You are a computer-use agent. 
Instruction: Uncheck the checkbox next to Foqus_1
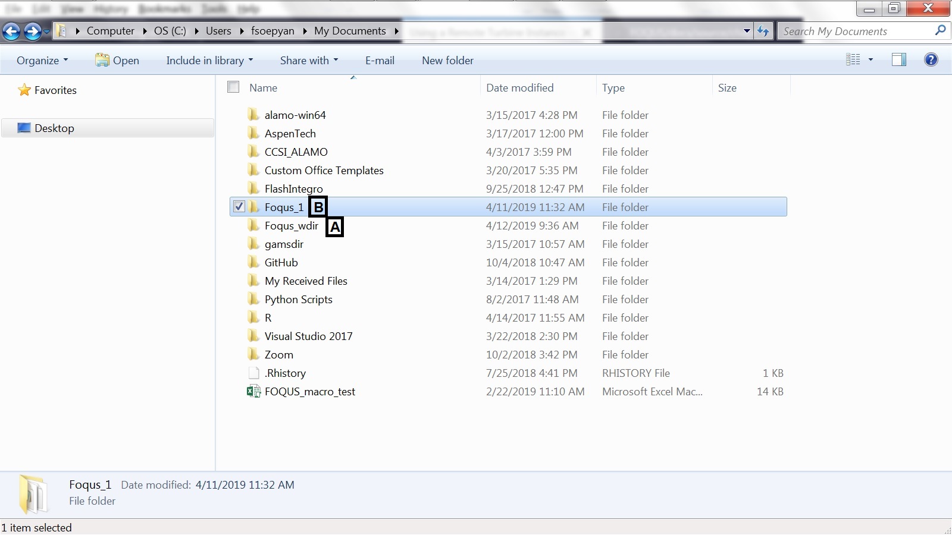(x=239, y=207)
